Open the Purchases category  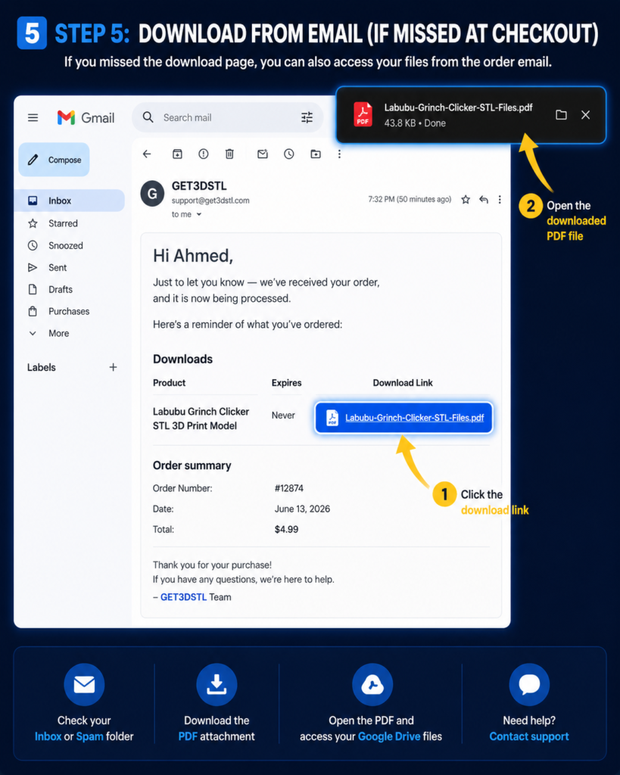pyautogui.click(x=69, y=311)
